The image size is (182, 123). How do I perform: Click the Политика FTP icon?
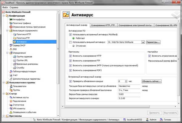15,38
